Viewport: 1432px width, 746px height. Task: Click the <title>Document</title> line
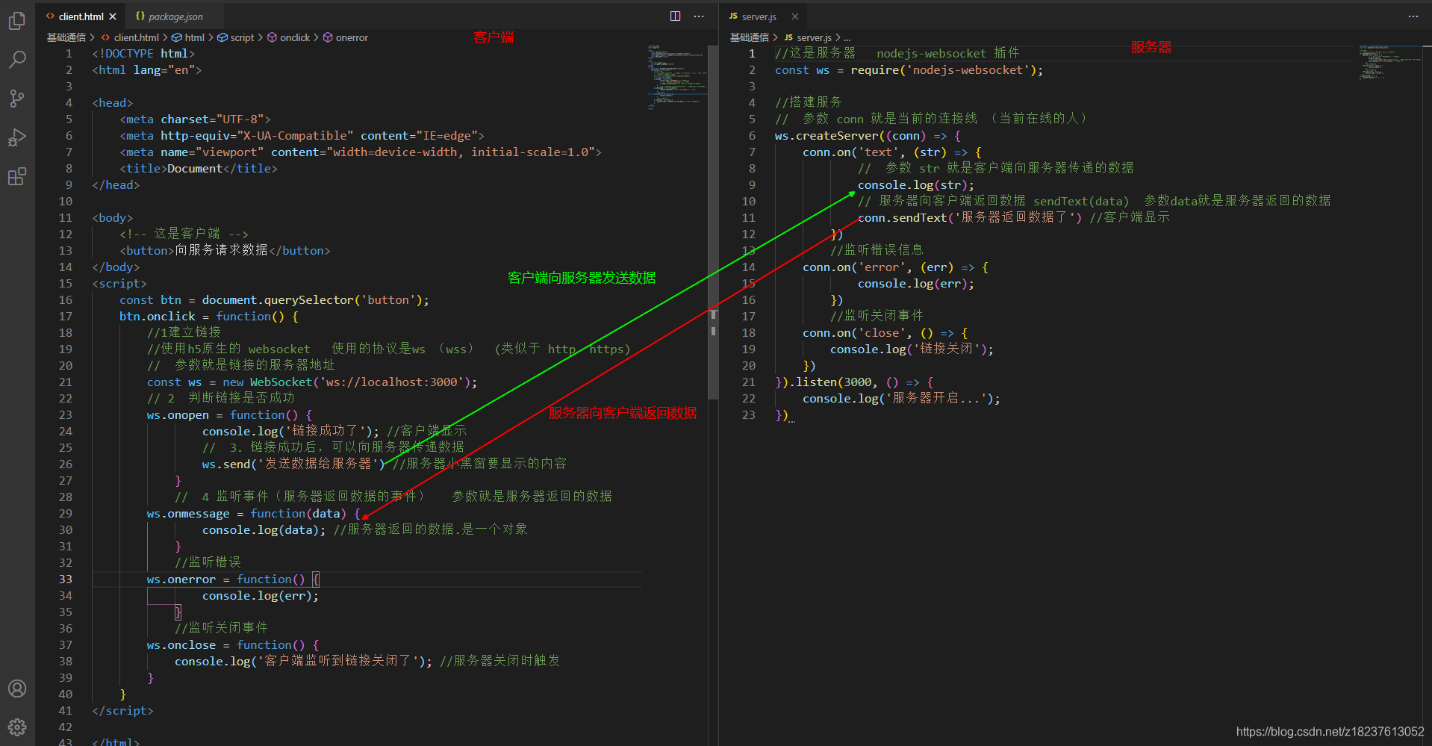[x=199, y=169]
